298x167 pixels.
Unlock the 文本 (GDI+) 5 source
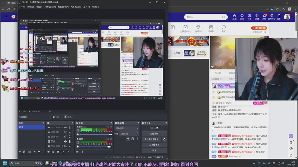tap(70, 127)
